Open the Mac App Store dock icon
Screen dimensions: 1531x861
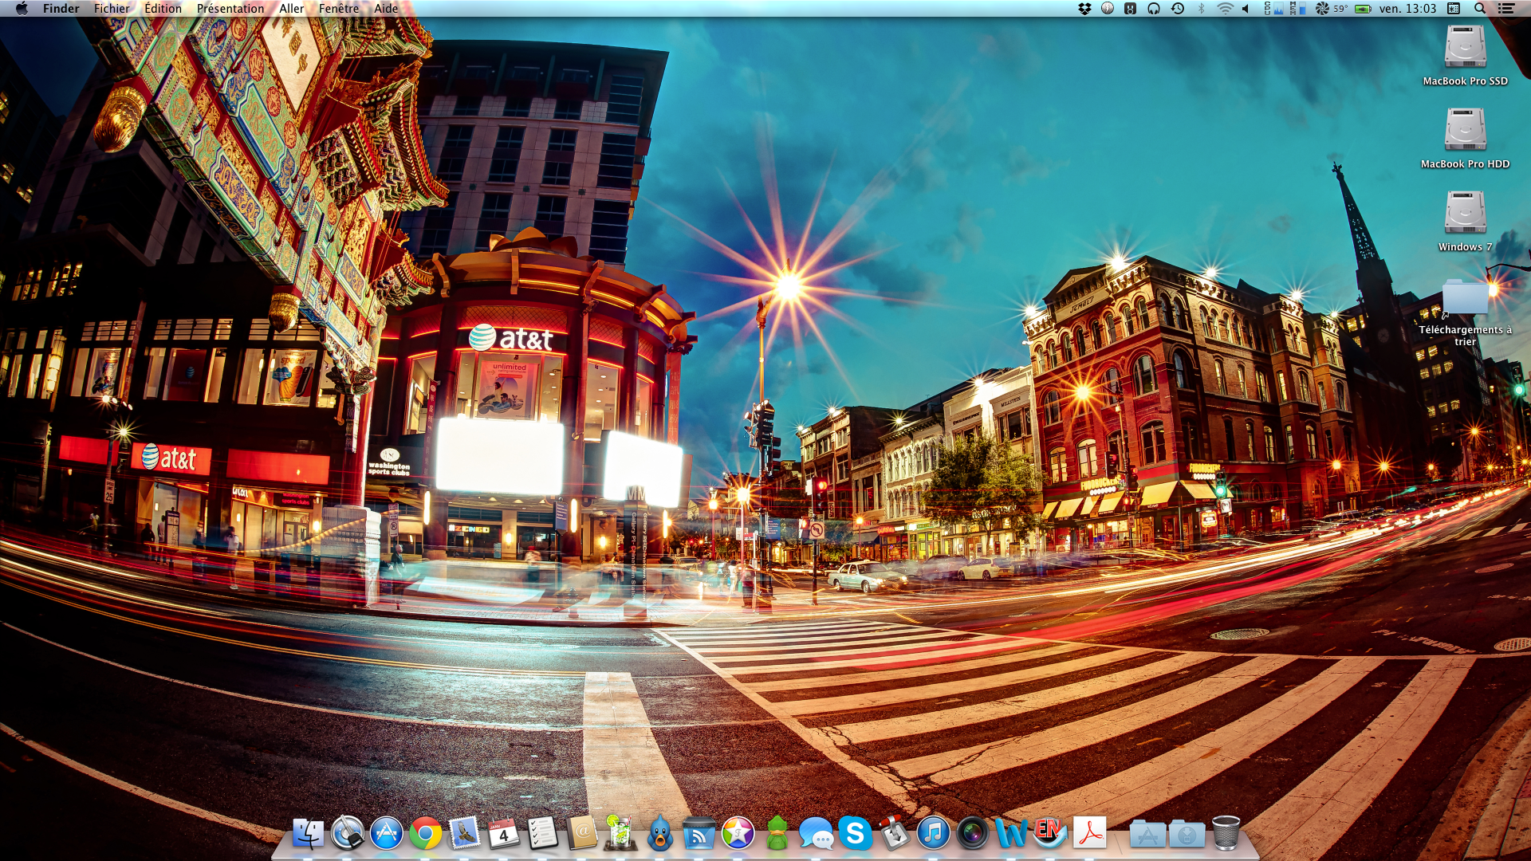[387, 834]
